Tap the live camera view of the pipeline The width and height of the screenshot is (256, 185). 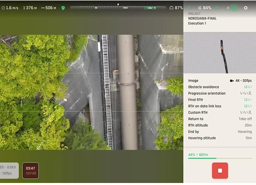92,92
